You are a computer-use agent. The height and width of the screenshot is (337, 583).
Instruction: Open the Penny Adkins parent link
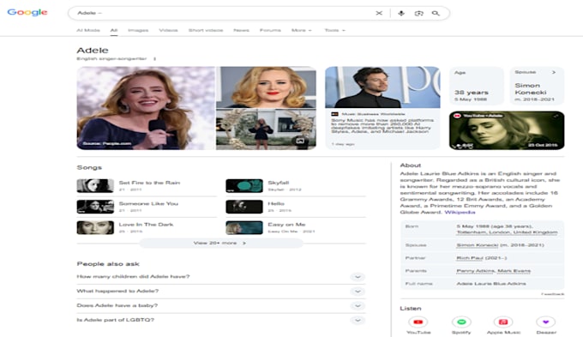point(476,271)
